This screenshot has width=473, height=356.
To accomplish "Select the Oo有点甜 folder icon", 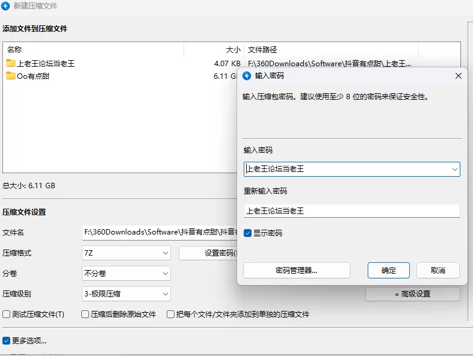I will tap(11, 76).
